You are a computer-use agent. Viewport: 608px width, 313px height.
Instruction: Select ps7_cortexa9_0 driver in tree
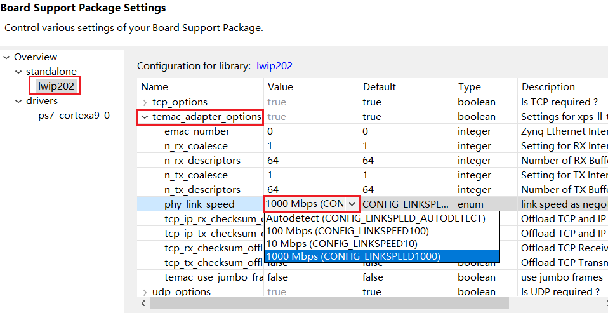74,116
